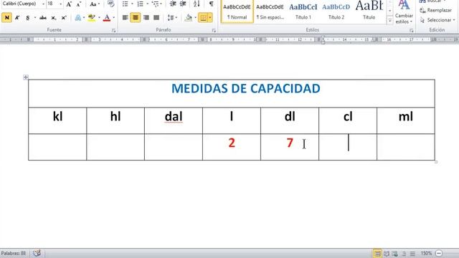Switch to Outline view
Image resolution: width=459 pixels, height=258 pixels.
[x=404, y=254]
